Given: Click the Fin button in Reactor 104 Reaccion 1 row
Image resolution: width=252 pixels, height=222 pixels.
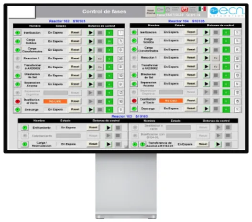Looking at the screenshot, I should pos(216,58).
